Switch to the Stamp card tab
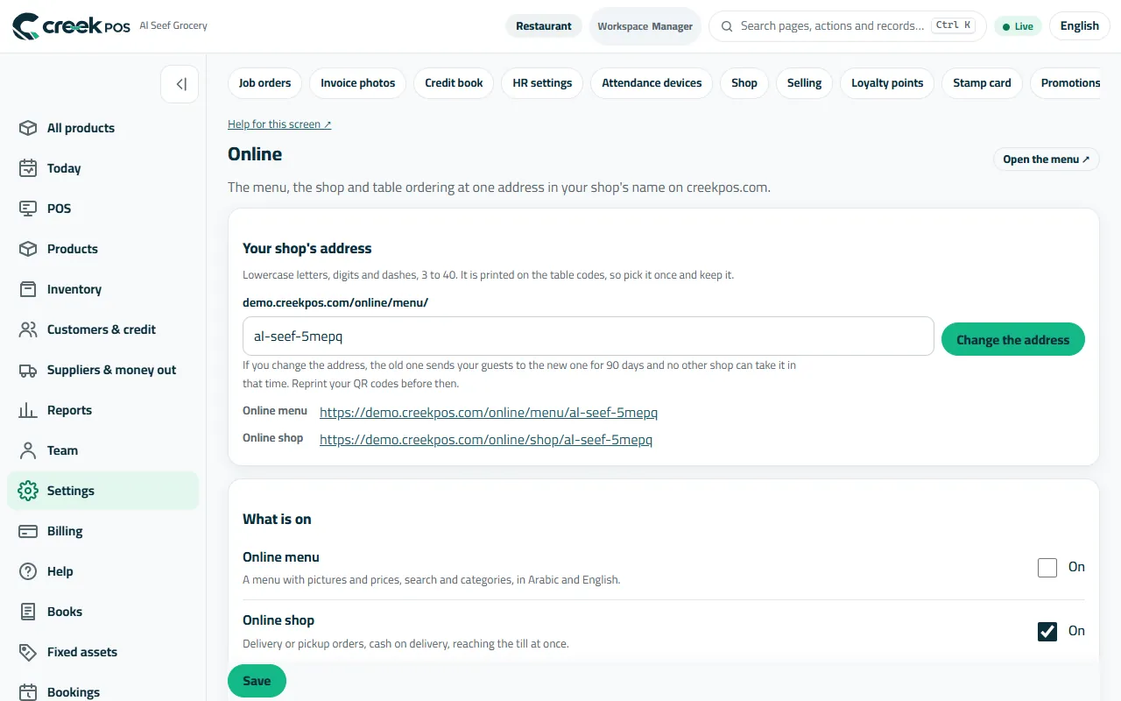The width and height of the screenshot is (1121, 701). pos(982,83)
